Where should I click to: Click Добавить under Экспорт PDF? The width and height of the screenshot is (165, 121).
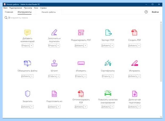coord(106,46)
